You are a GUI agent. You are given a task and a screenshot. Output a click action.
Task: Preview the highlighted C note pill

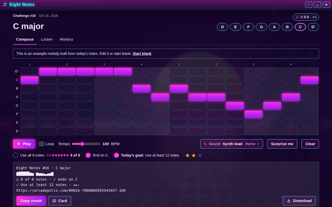[x=300, y=27]
